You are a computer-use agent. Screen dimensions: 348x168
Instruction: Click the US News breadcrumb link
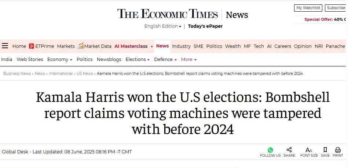pyautogui.click(x=85, y=73)
